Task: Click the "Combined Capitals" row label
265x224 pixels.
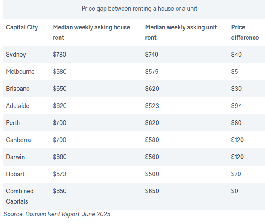Action: click(20, 196)
